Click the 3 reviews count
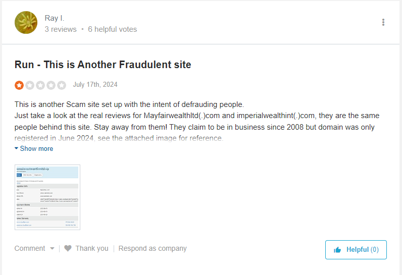This screenshot has height=275, width=402. pos(61,29)
